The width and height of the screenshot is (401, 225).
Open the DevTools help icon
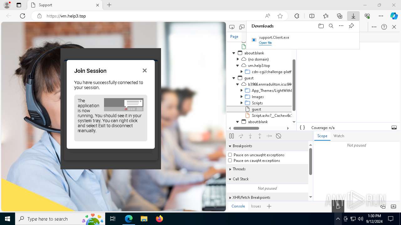pyautogui.click(x=384, y=27)
